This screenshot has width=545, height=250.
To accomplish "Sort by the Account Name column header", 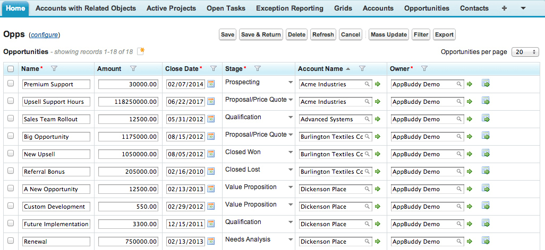I will (320, 68).
